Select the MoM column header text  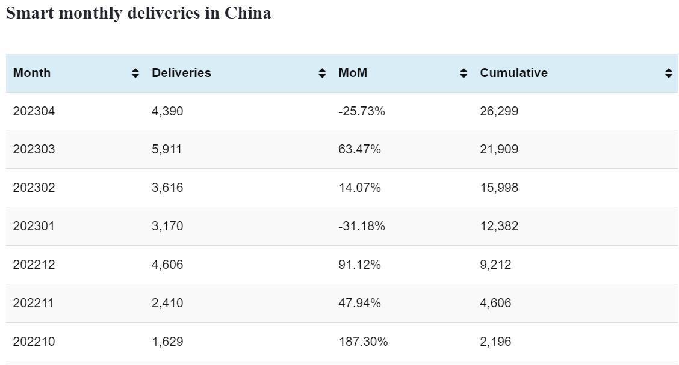[353, 73]
